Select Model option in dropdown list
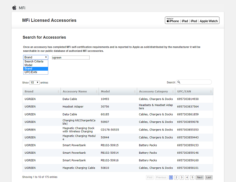Image resolution: width=236 pixels, height=182 pixels. tap(28, 65)
